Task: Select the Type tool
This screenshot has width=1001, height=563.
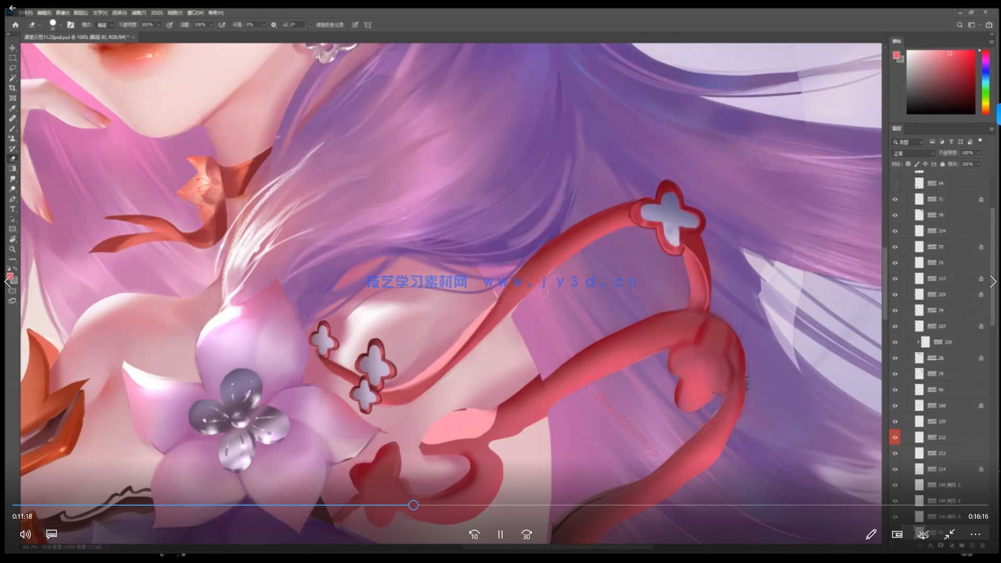Action: click(x=13, y=208)
